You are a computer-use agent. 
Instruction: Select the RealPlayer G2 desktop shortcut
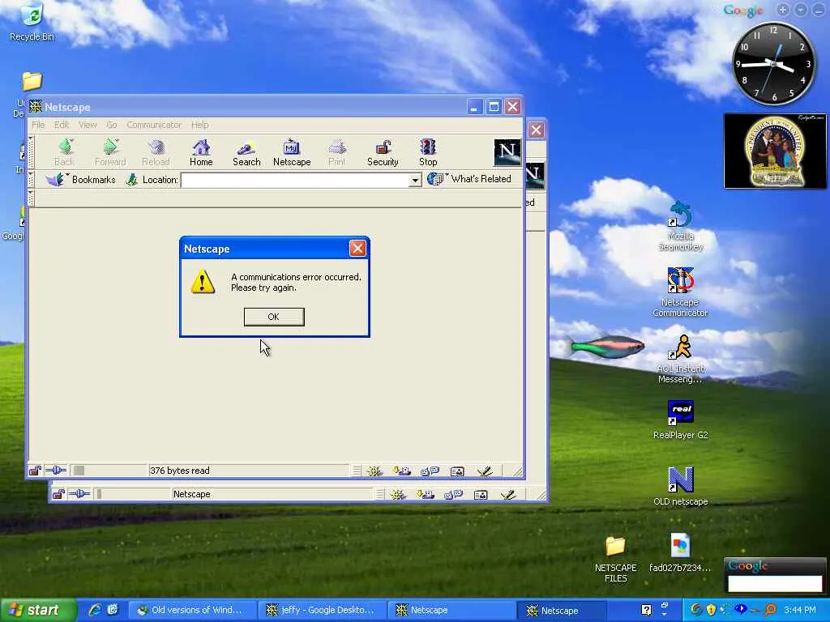[x=680, y=420]
